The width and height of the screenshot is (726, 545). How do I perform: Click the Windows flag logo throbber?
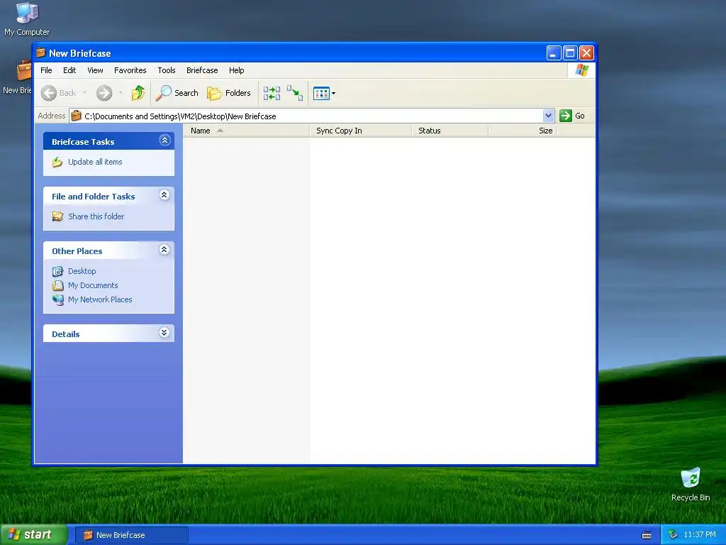[x=581, y=70]
